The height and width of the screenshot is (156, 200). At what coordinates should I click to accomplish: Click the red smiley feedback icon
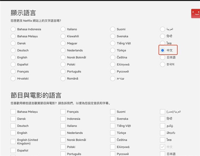tap(195, 13)
